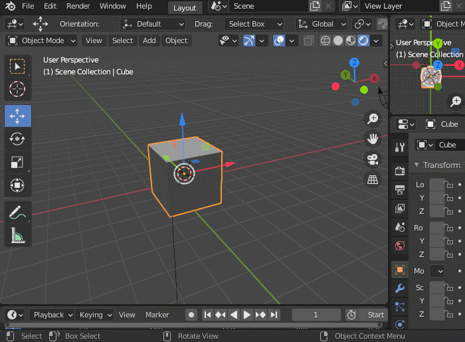Toggle lock on Location Y field
The image size is (465, 342).
(x=450, y=198)
